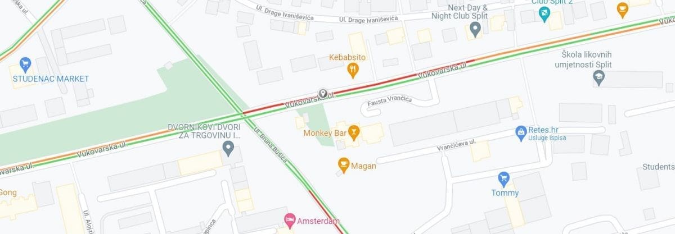
Task: Open the Monkey Bar cocktail icon
Action: [x=353, y=133]
